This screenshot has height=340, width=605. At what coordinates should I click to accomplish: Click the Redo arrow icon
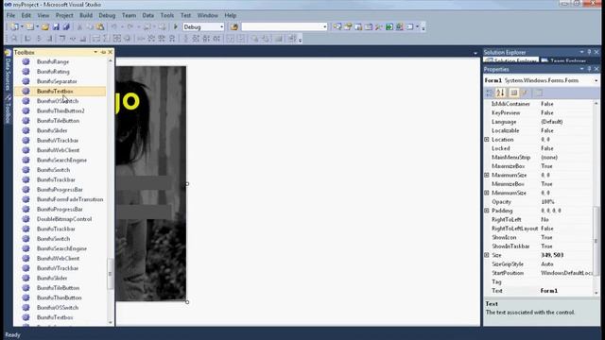click(x=130, y=27)
